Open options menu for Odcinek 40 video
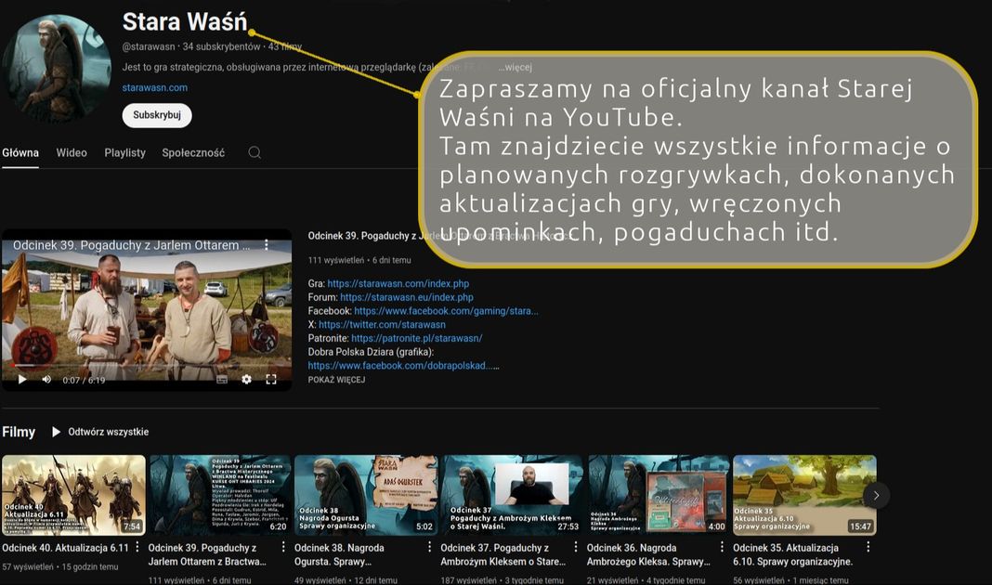Image resolution: width=992 pixels, height=585 pixels. click(137, 548)
